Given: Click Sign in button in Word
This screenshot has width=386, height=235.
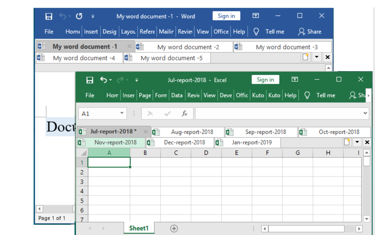Looking at the screenshot, I should (226, 16).
